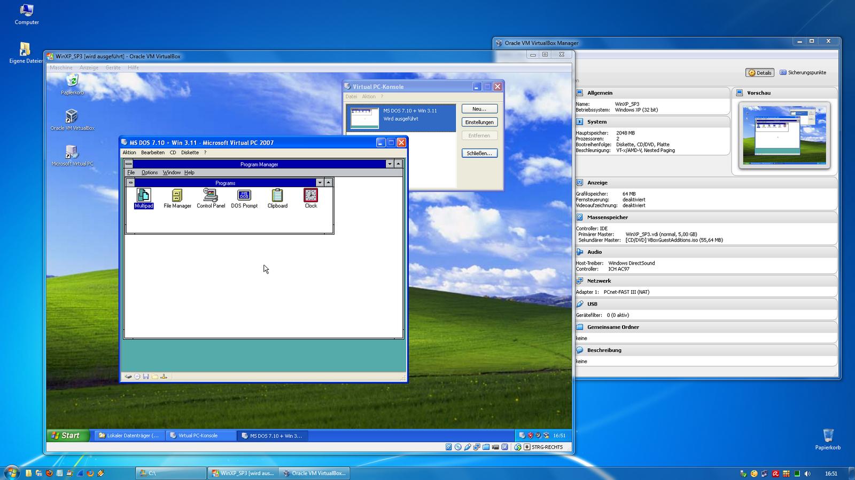Open the Bearbeiten menu in Virtual PC
The image size is (855, 480).
click(x=153, y=153)
